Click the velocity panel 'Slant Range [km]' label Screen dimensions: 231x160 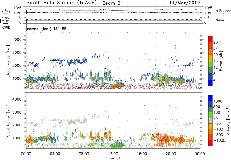8,121
